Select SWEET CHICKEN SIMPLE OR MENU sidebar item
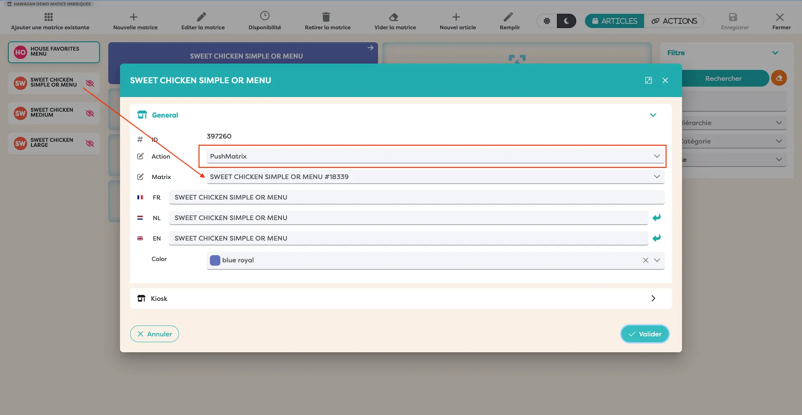 click(x=54, y=82)
